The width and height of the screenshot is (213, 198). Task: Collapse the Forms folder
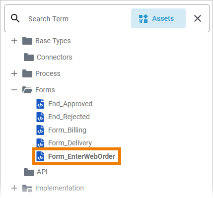tap(14, 90)
